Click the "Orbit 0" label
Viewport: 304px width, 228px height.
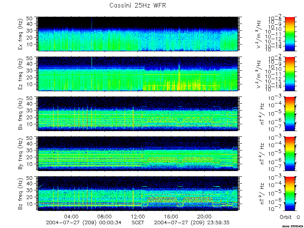point(290,217)
